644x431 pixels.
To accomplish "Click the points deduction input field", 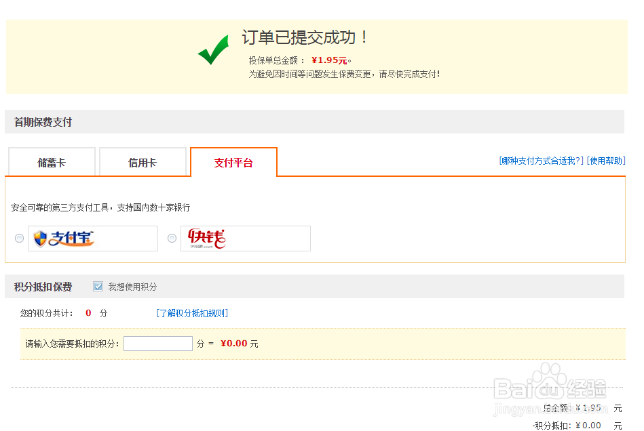I will pos(157,343).
